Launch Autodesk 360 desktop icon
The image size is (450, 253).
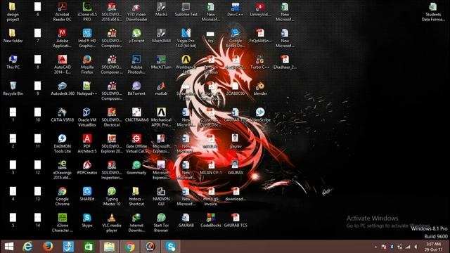(x=63, y=89)
